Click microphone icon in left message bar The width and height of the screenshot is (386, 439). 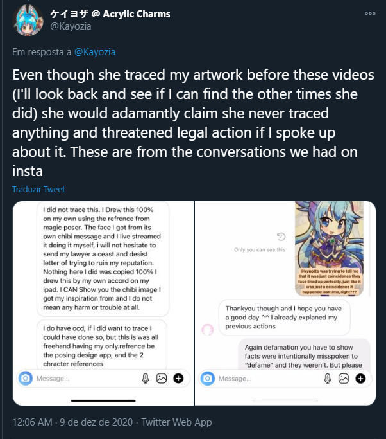146,378
